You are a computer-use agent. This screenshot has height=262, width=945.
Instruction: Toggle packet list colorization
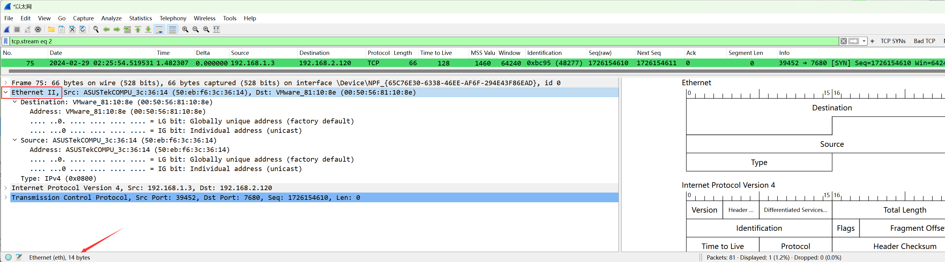pyautogui.click(x=172, y=29)
